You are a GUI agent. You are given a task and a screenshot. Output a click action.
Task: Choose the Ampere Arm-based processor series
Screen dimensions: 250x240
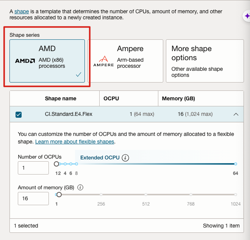(x=125, y=61)
